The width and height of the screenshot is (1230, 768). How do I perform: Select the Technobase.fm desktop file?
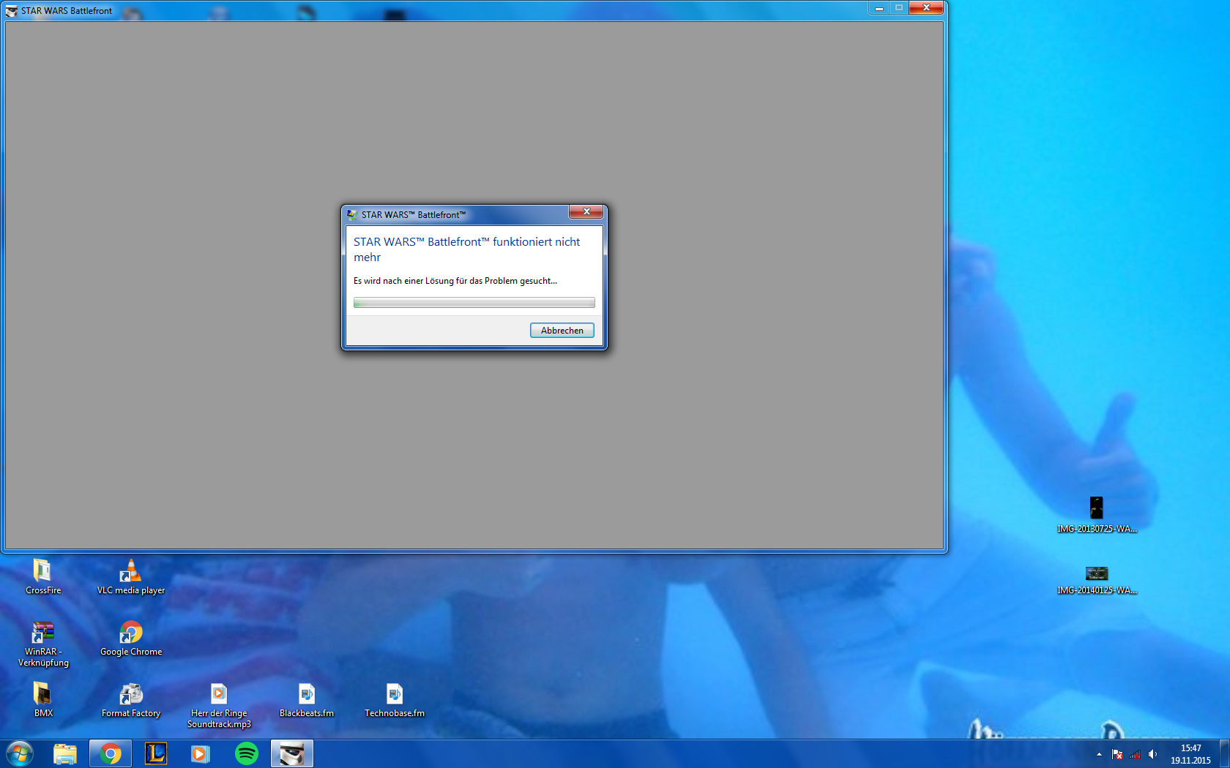395,699
